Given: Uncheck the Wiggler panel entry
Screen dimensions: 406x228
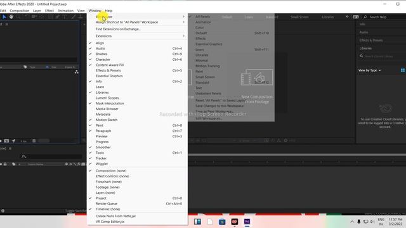Looking at the screenshot, I should coord(137,164).
